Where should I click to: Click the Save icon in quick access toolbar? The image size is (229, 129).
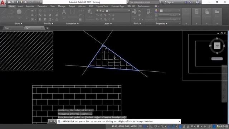(x=18, y=2)
